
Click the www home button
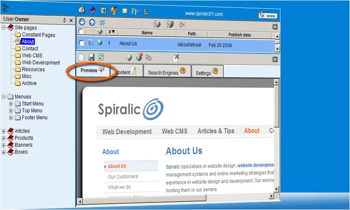(268, 15)
